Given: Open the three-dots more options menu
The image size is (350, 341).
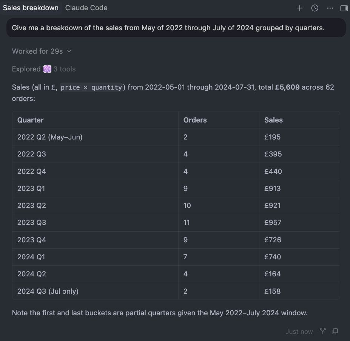Looking at the screenshot, I should coord(330,8).
